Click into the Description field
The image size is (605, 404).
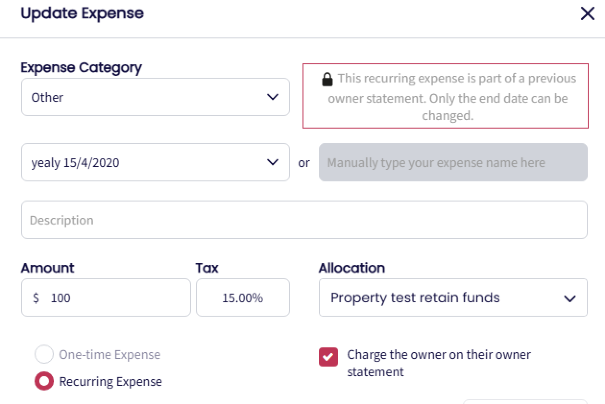pos(304,220)
